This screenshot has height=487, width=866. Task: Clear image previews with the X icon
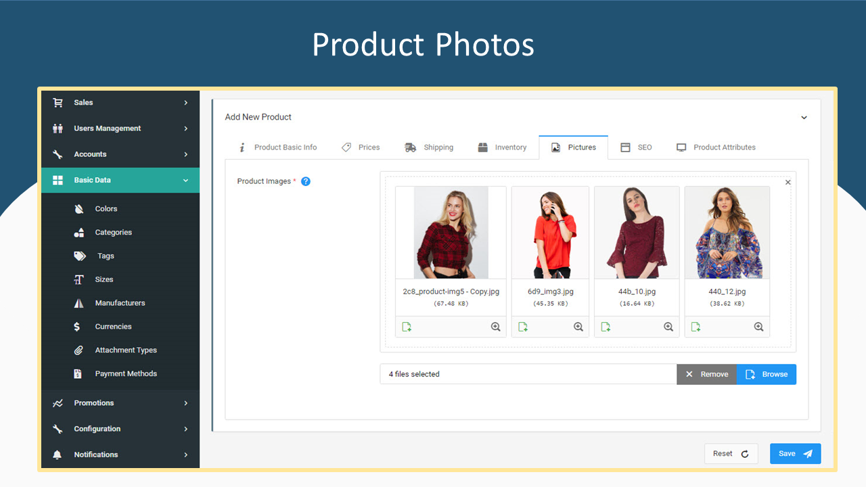[788, 183]
